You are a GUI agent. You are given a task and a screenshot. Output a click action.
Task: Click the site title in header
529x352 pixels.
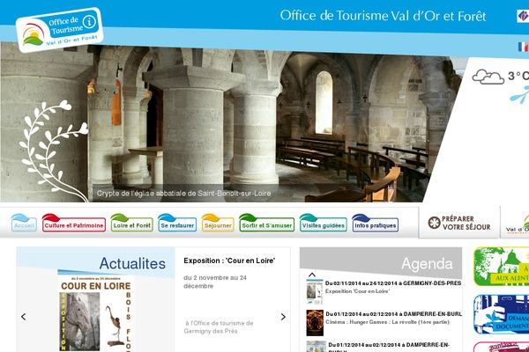pyautogui.click(x=383, y=16)
